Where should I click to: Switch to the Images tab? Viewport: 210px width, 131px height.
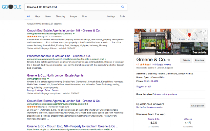(x=73, y=16)
